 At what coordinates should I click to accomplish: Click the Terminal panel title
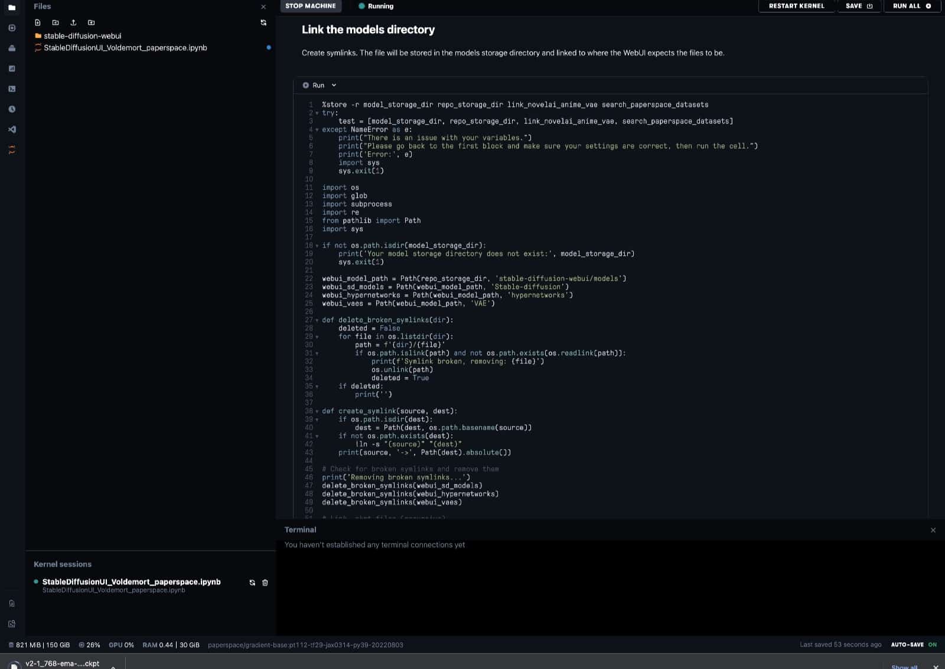point(300,530)
